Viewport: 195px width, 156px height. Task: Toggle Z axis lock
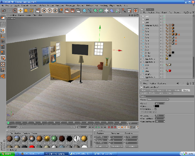click(55, 11)
